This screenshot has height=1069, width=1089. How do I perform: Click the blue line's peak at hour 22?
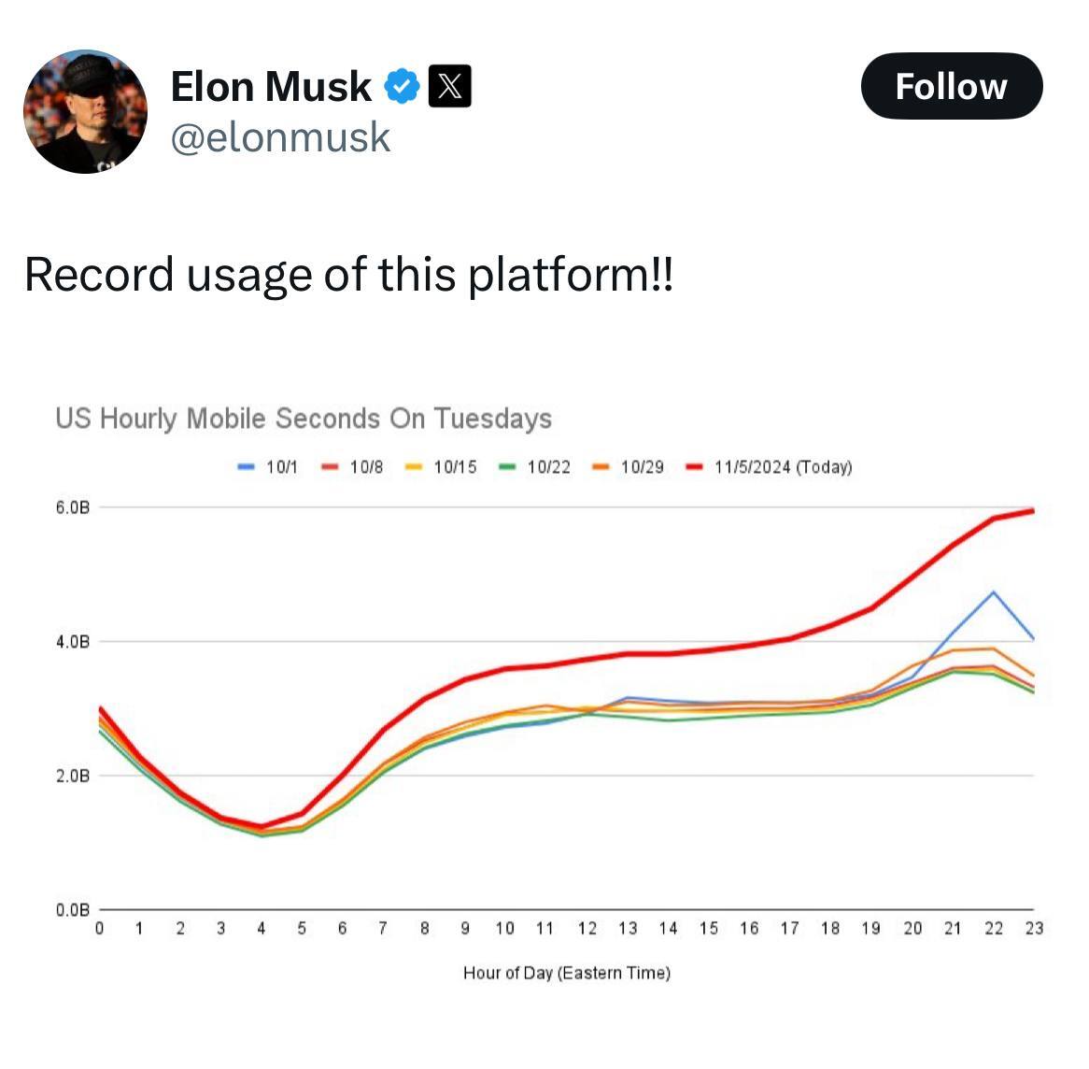993,592
